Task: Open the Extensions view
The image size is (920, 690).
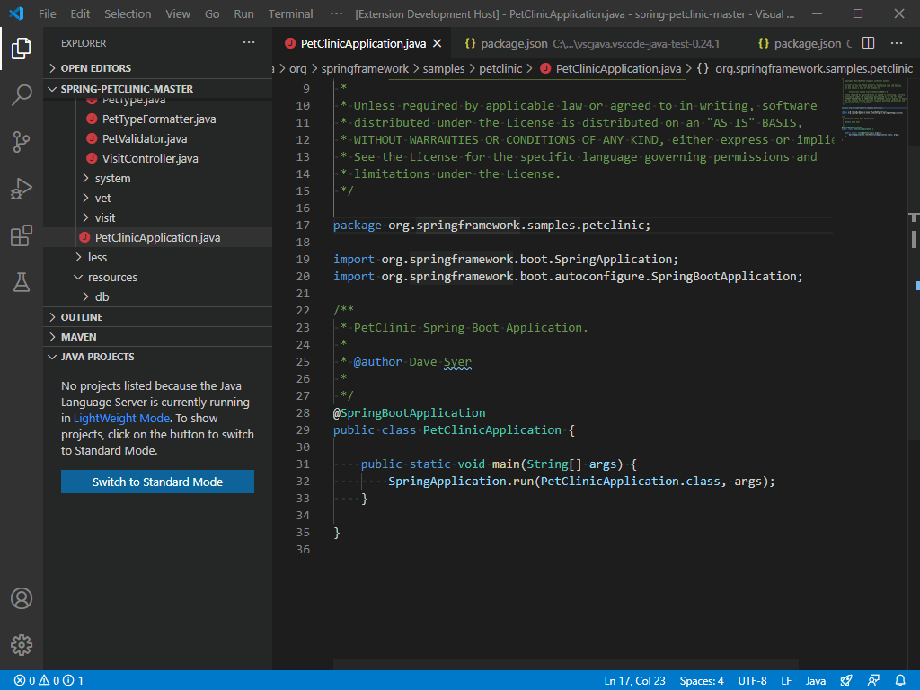Action: [x=22, y=235]
